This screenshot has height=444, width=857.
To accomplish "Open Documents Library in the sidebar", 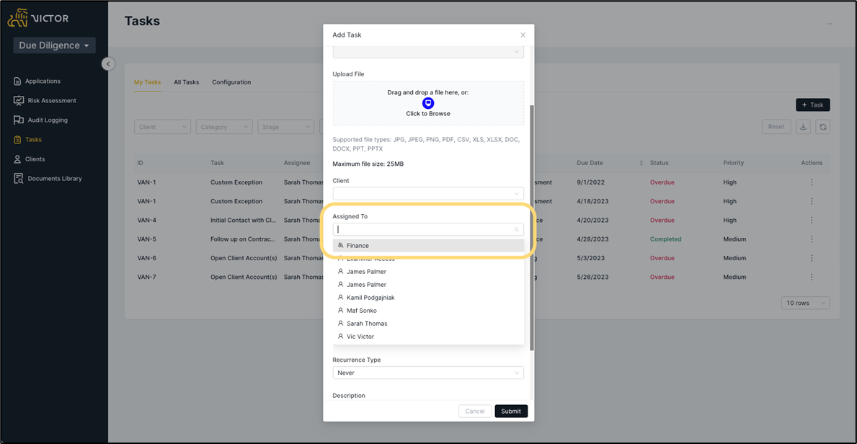I will 48,178.
